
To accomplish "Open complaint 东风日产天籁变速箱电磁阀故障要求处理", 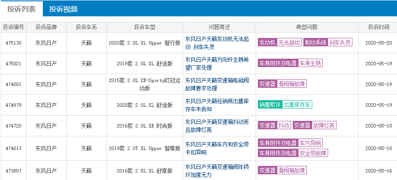I will [217, 84].
